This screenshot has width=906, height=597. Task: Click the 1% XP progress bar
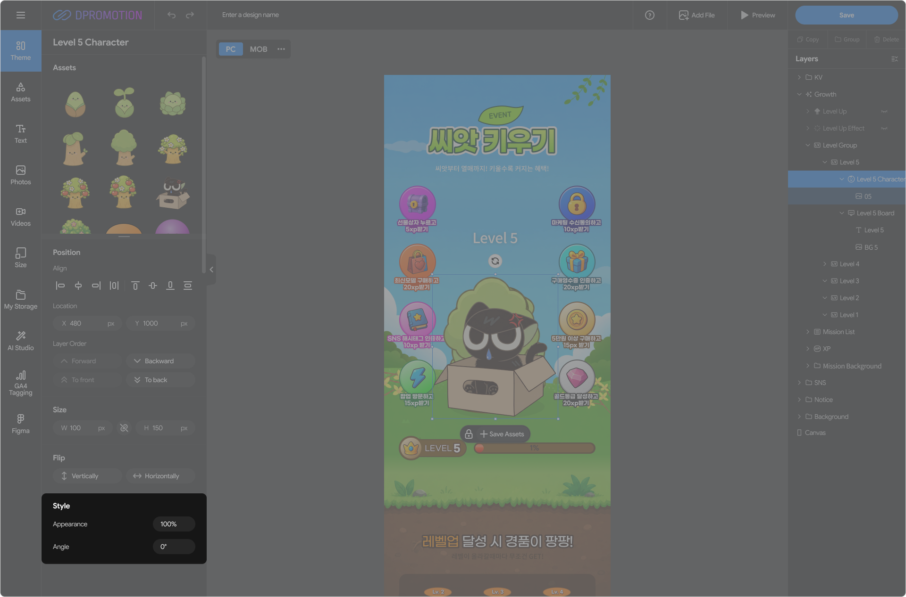point(535,448)
